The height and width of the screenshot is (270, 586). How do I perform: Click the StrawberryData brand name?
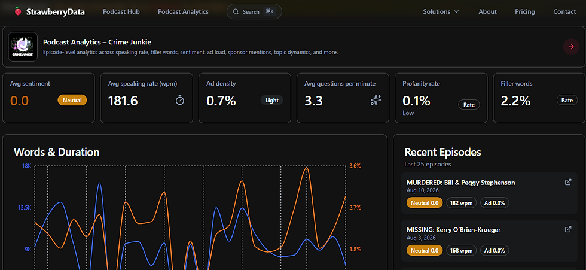click(55, 12)
